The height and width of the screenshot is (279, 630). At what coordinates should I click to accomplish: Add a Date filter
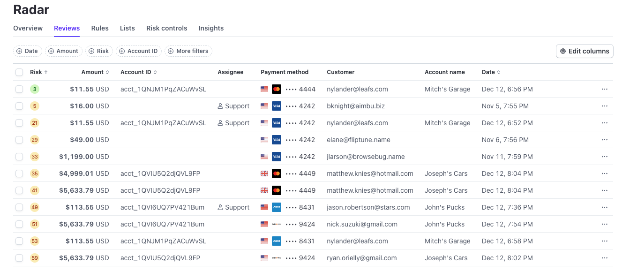[x=27, y=51]
